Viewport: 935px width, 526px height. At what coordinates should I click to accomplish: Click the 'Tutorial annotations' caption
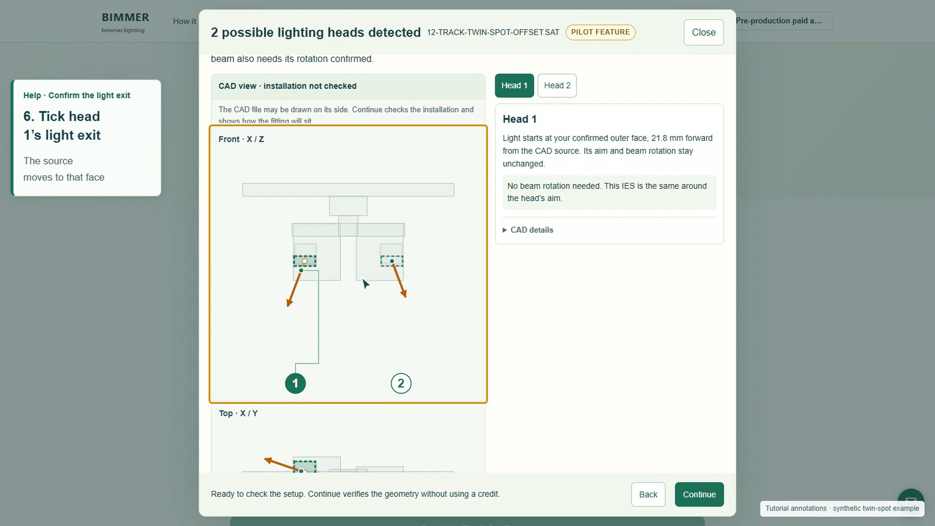point(842,508)
